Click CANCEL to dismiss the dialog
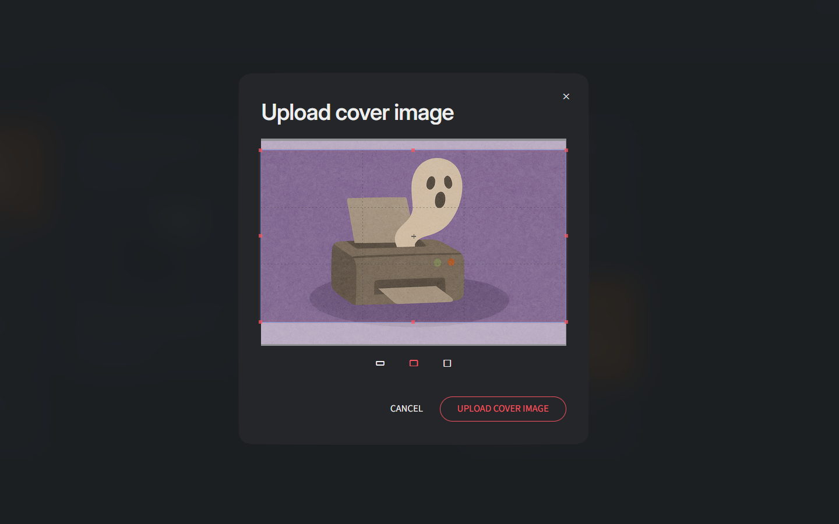 pyautogui.click(x=406, y=409)
